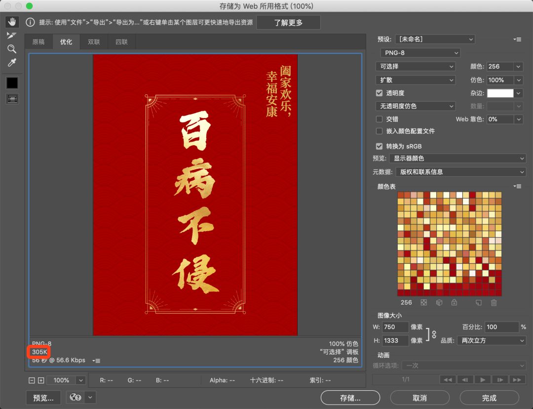Select the Zoom tool
Viewport: 533px width, 409px height.
[x=12, y=49]
